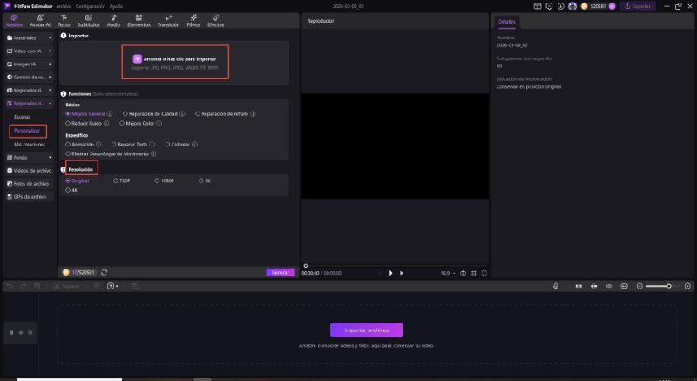Click the Generar button

point(280,272)
